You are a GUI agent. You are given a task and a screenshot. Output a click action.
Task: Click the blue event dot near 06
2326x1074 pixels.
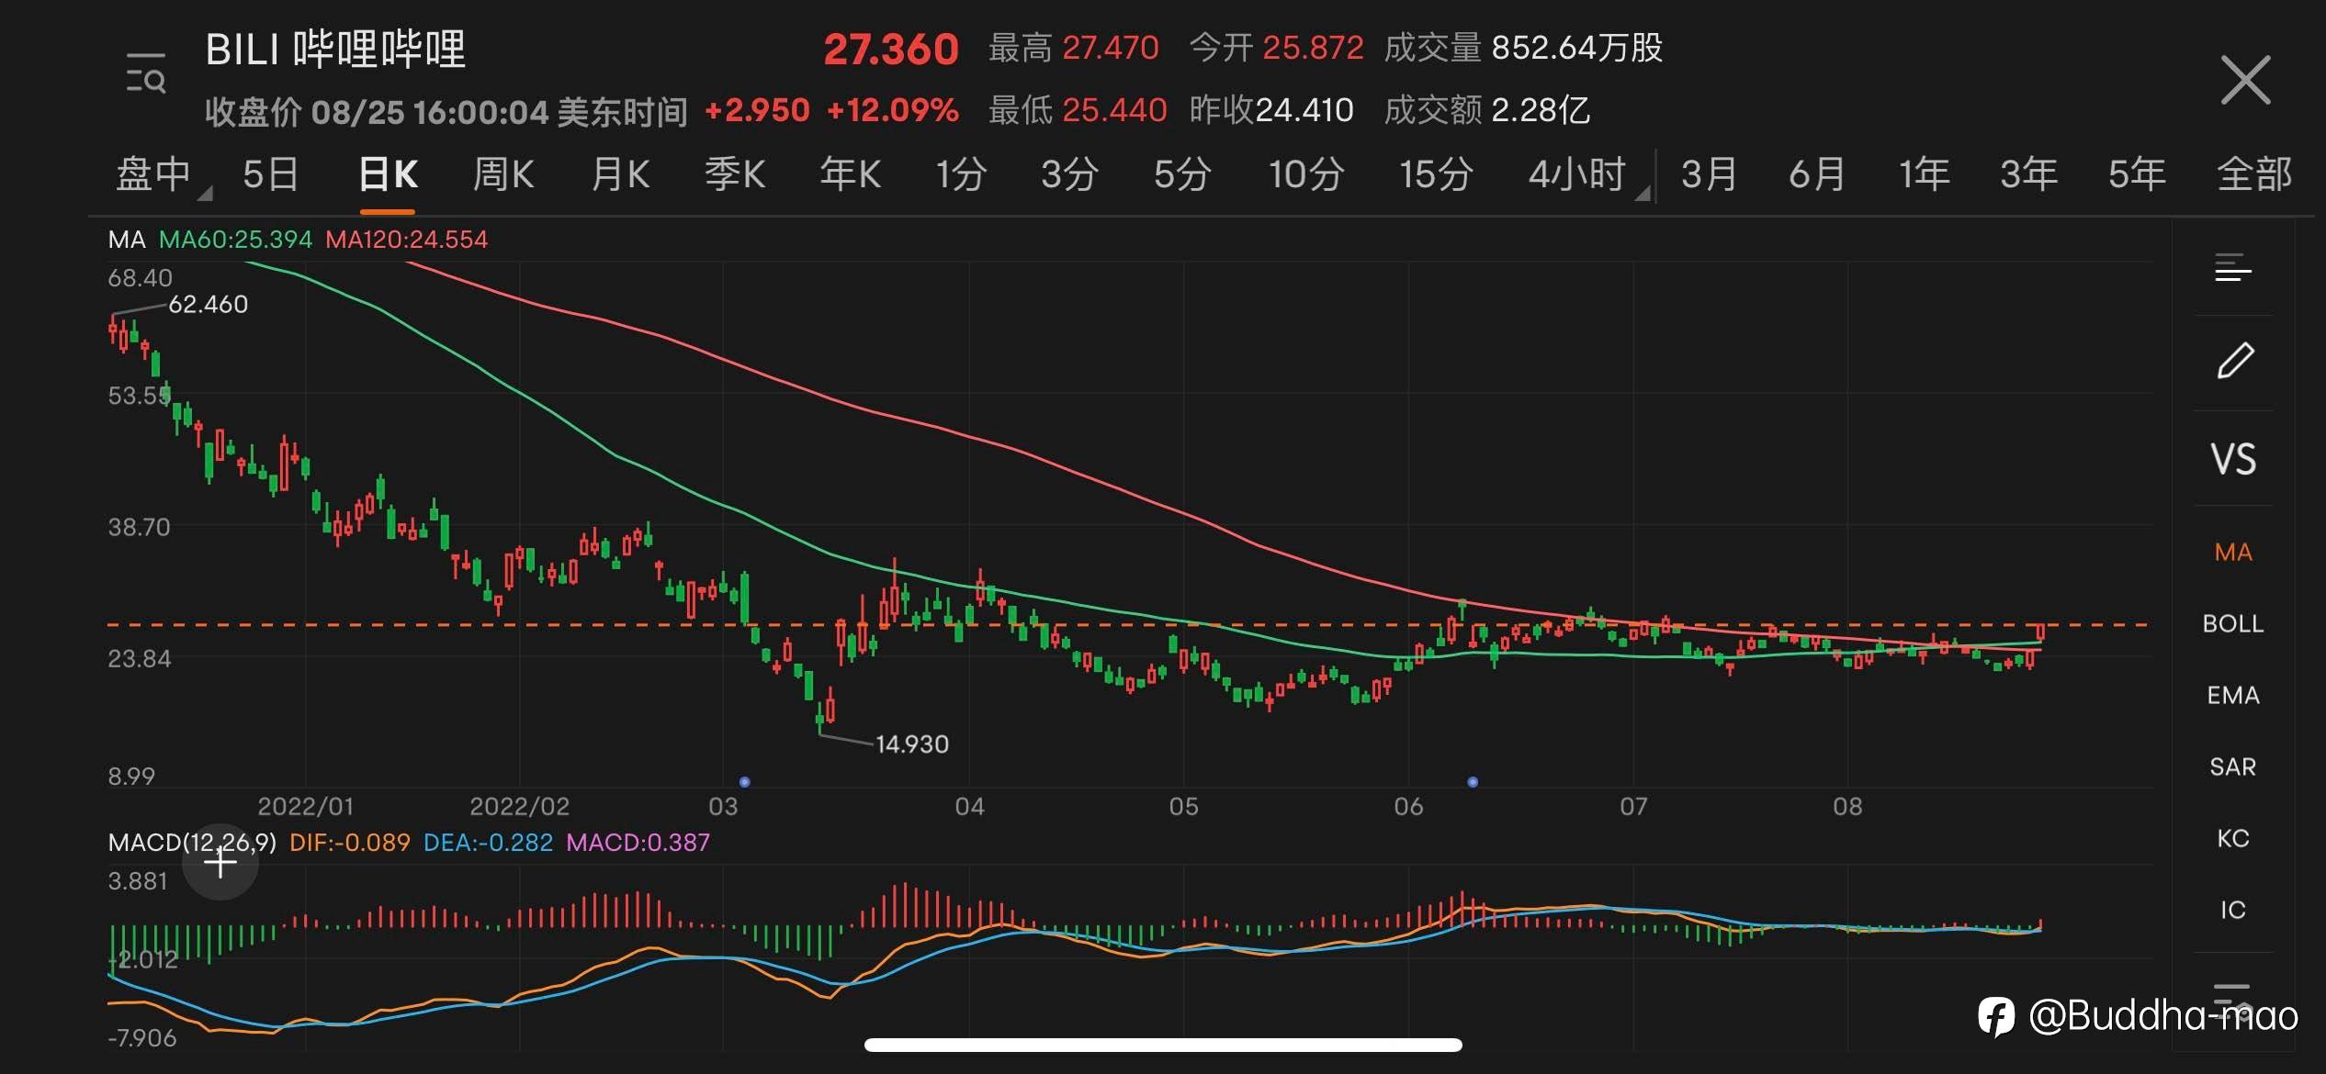(1473, 782)
